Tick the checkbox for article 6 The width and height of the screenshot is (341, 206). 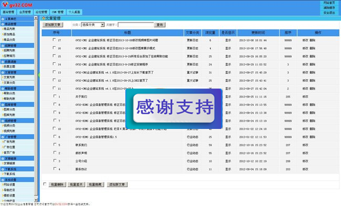(55, 136)
